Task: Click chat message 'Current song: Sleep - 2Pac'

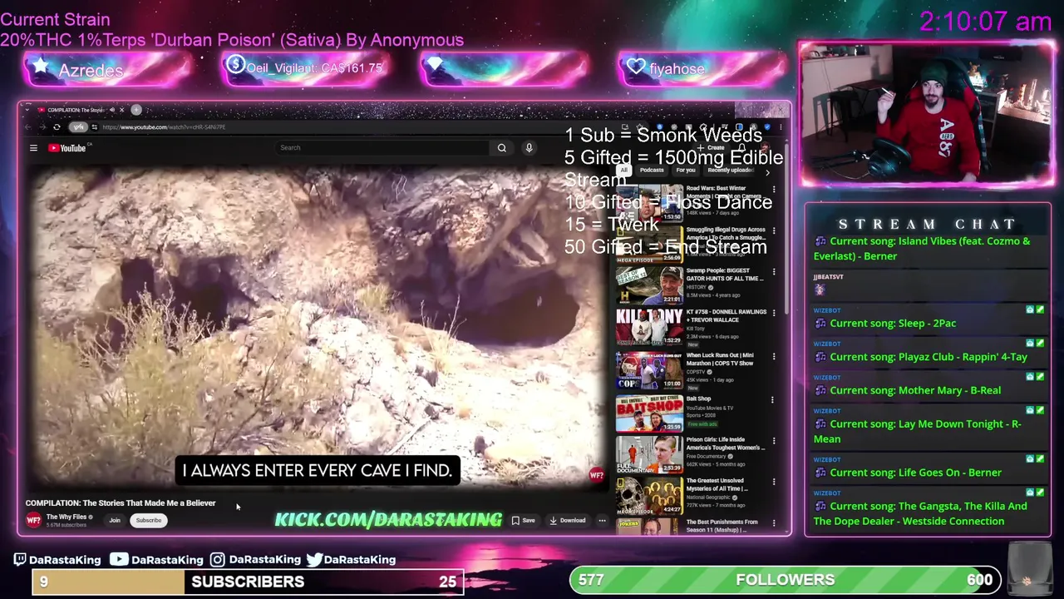Action: (893, 324)
